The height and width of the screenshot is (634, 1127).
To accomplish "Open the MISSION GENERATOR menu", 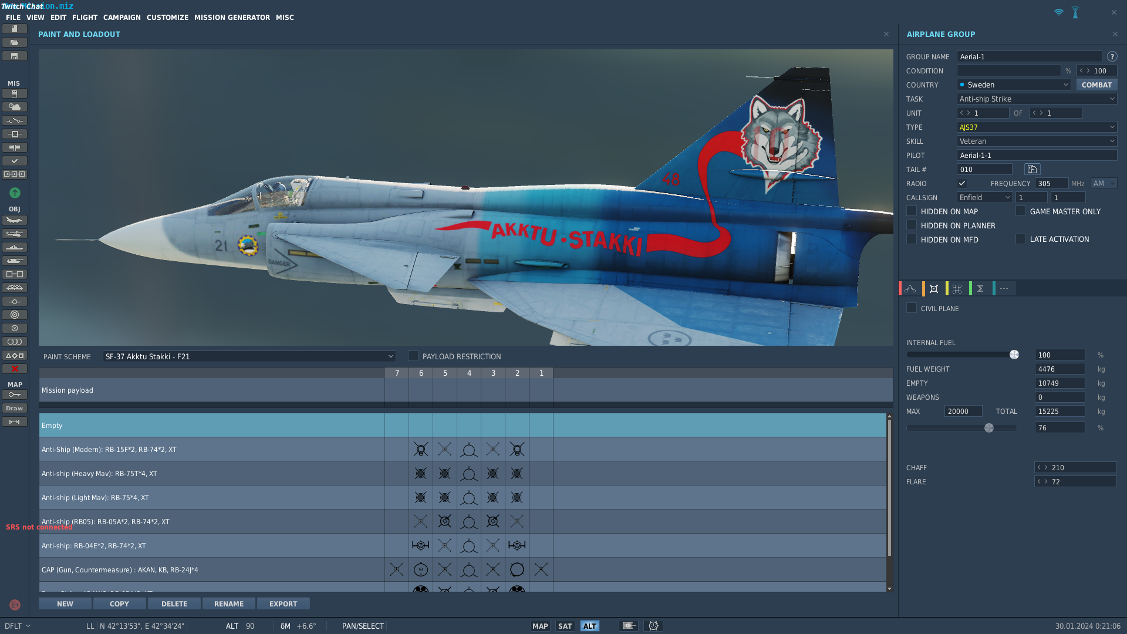I will pyautogui.click(x=232, y=17).
